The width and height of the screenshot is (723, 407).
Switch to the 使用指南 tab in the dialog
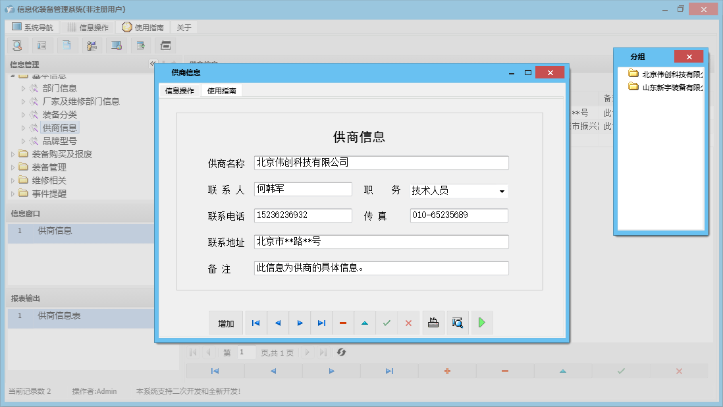point(221,92)
